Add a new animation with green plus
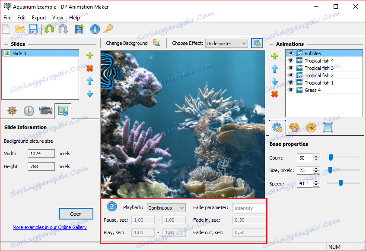 pyautogui.click(x=275, y=56)
